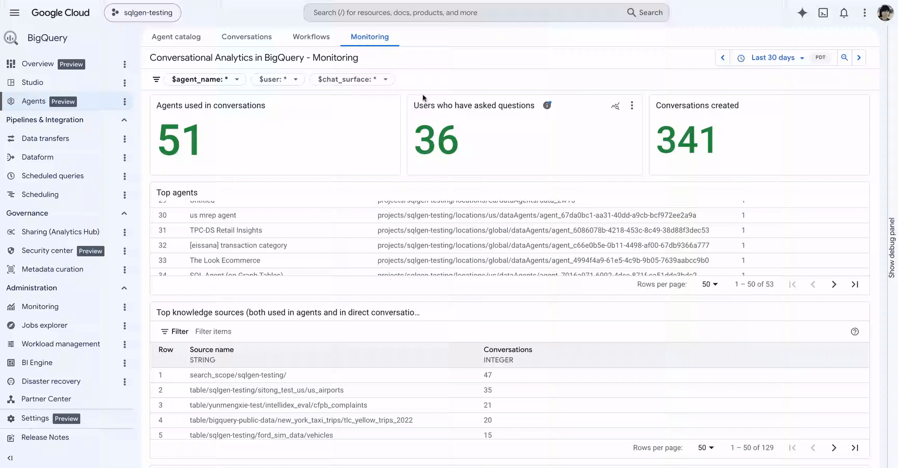Open the $agent_name filter dropdown
Viewport: 898px width, 468px height.
pyautogui.click(x=205, y=79)
